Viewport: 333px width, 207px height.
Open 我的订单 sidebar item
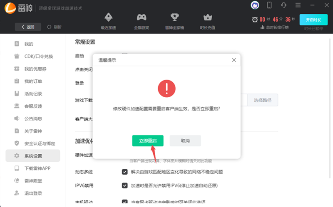(x=33, y=81)
